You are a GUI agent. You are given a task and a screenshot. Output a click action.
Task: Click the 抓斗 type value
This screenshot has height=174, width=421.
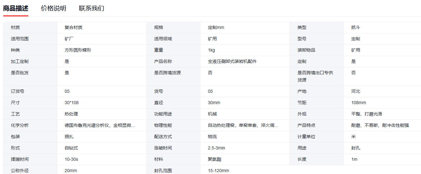click(x=356, y=27)
